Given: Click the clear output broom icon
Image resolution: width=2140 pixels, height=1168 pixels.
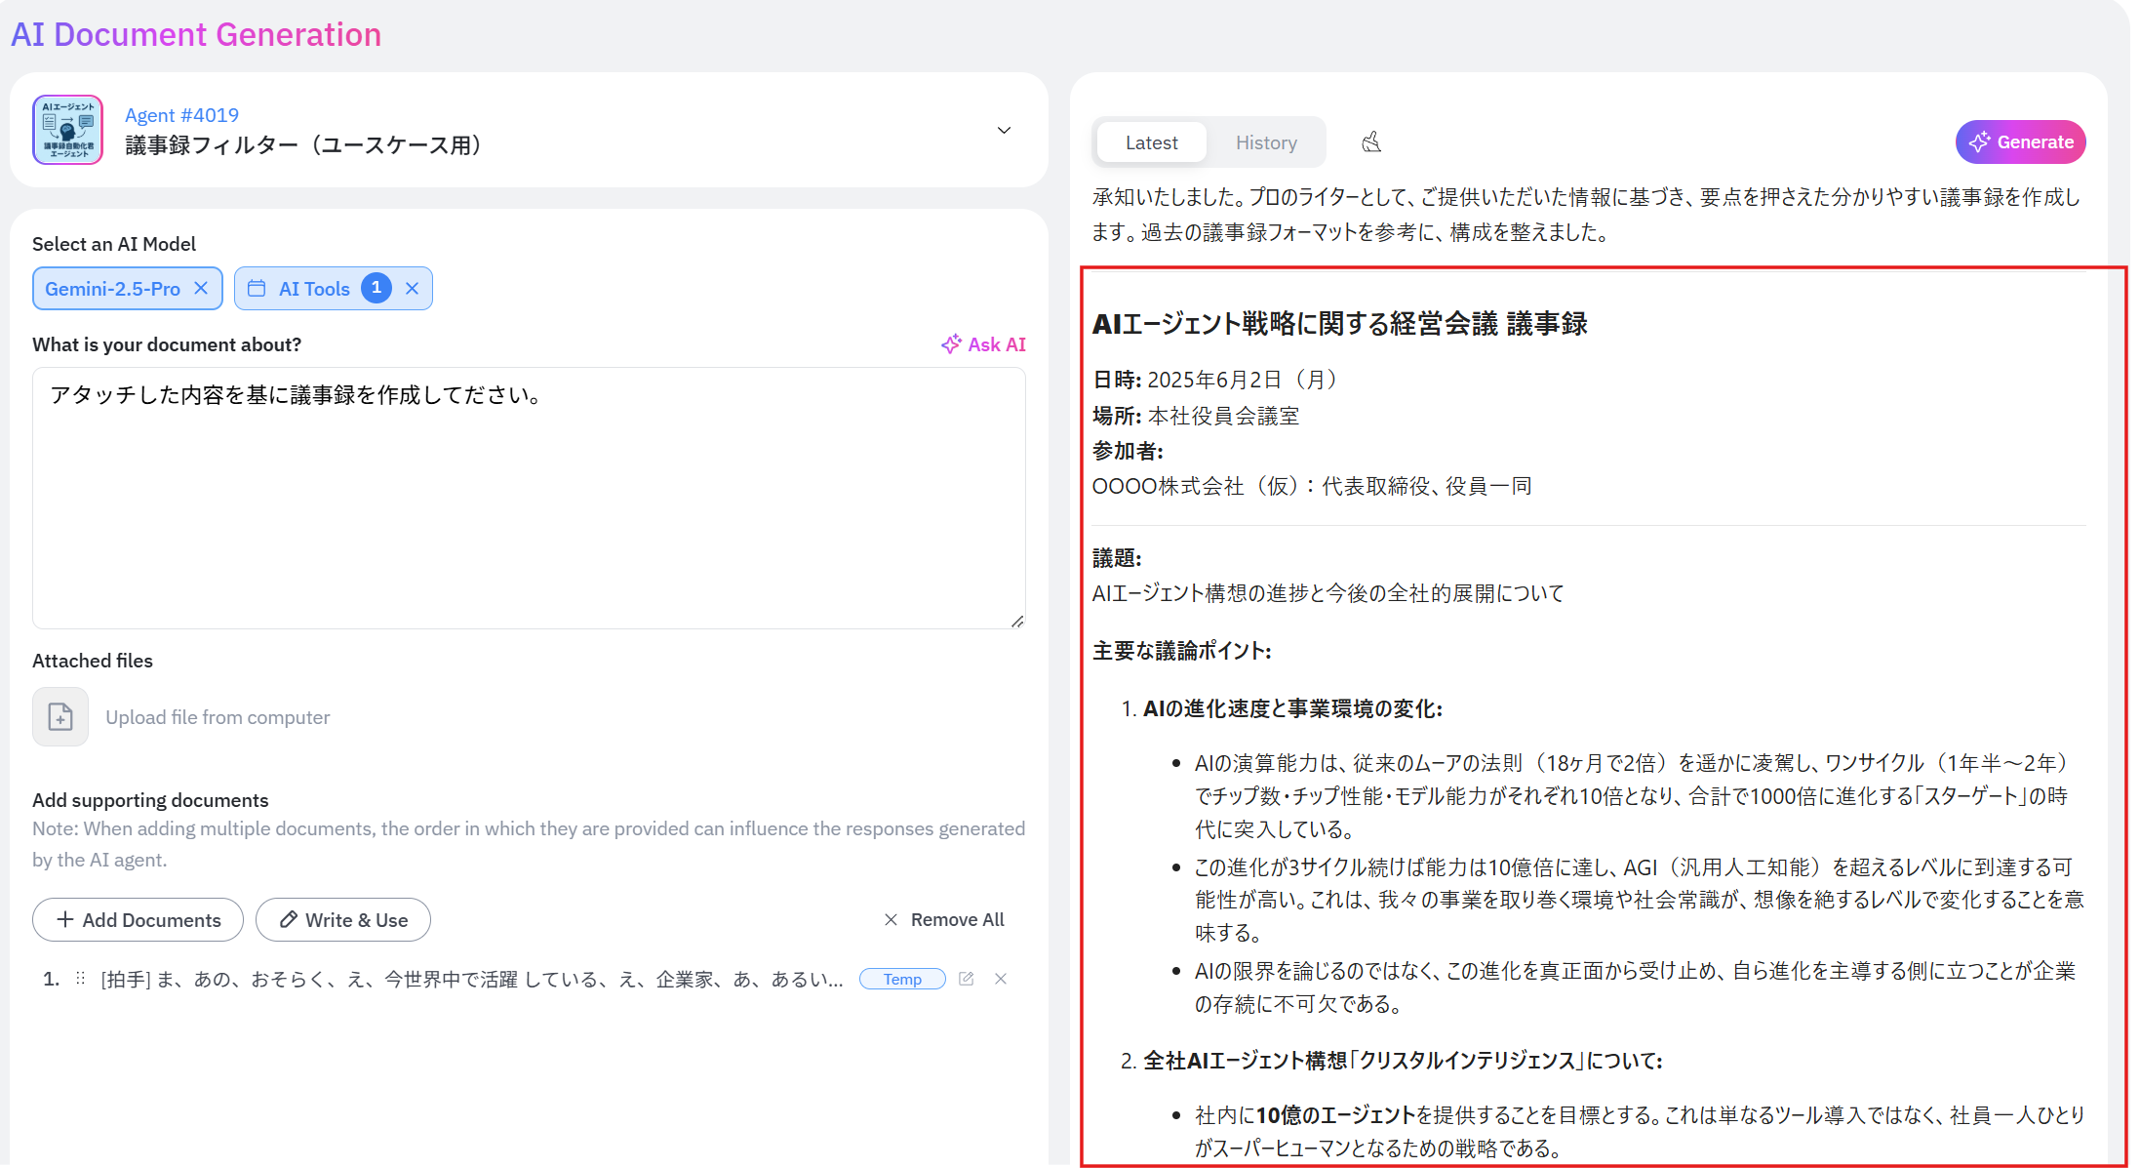Looking at the screenshot, I should click(1371, 142).
